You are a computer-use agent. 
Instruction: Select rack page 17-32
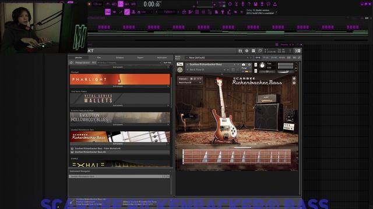point(266,57)
